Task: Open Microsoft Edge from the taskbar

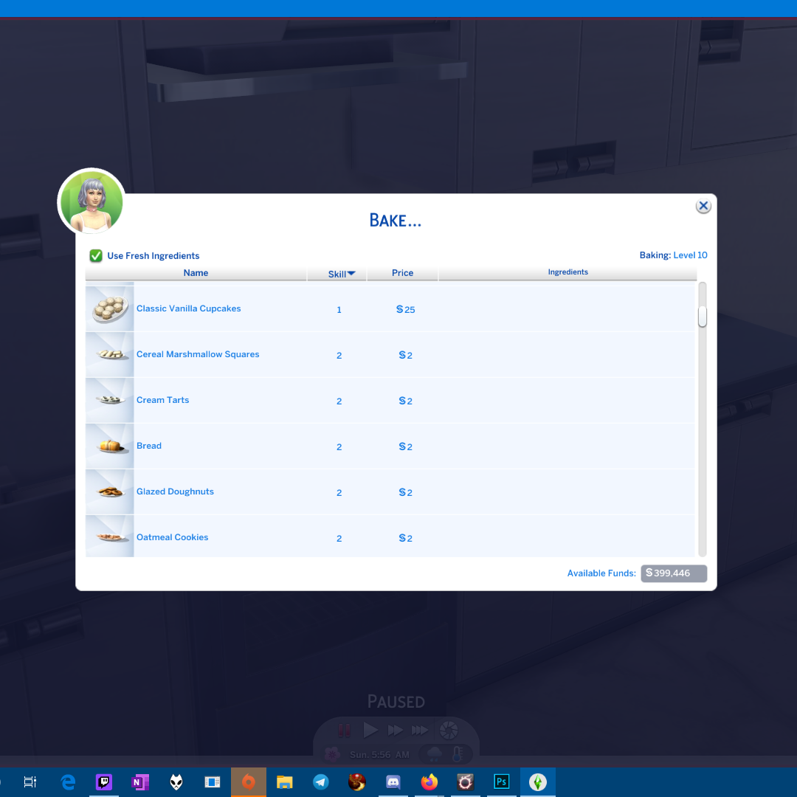Action: pyautogui.click(x=68, y=782)
